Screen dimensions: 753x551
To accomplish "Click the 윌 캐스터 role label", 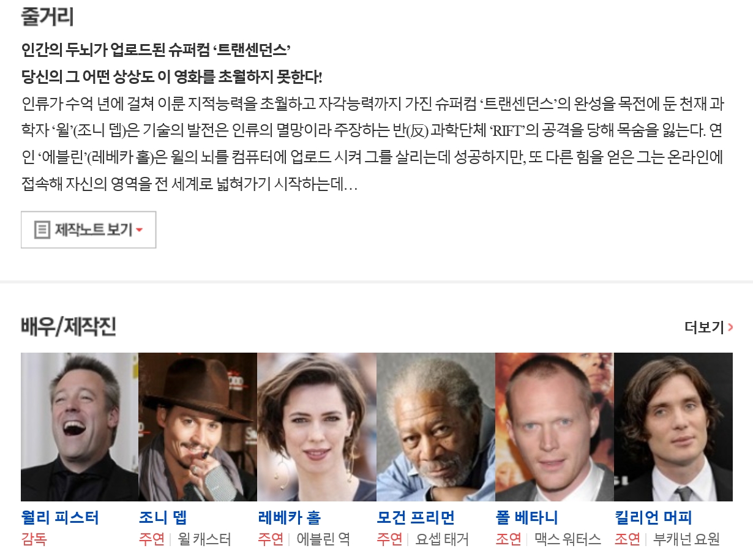I will click(204, 539).
